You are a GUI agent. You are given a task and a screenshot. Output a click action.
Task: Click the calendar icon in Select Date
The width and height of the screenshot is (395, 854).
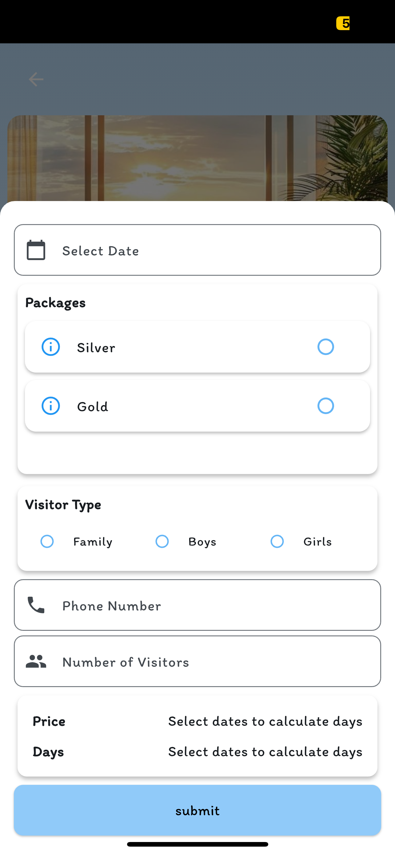(36, 250)
